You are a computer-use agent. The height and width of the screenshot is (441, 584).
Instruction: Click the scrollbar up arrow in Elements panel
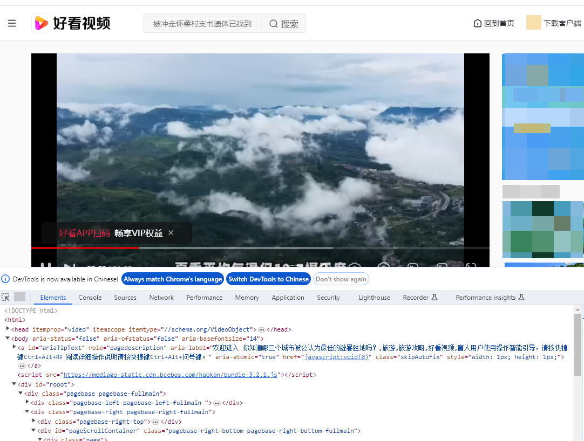(578, 309)
